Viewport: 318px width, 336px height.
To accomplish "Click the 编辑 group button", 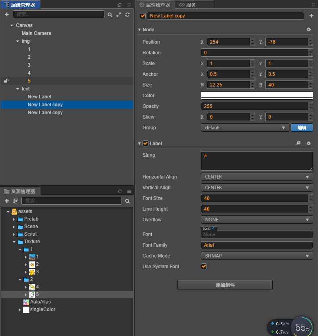I will click(x=302, y=128).
